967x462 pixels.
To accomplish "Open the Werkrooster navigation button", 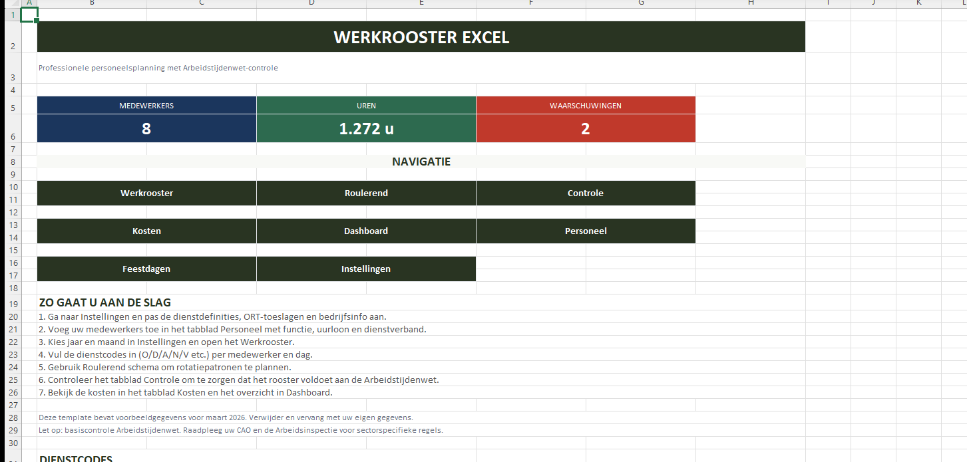I will 146,193.
